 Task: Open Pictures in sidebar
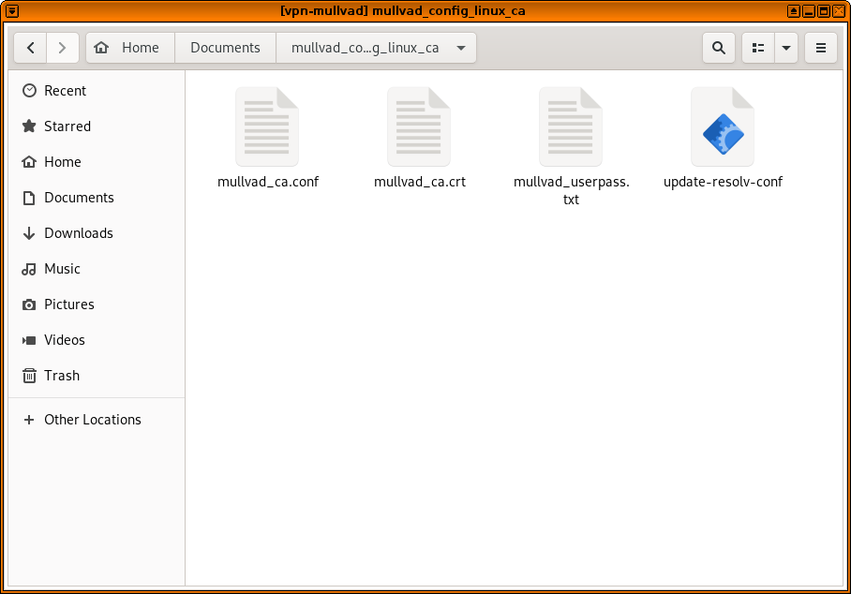pos(97,304)
